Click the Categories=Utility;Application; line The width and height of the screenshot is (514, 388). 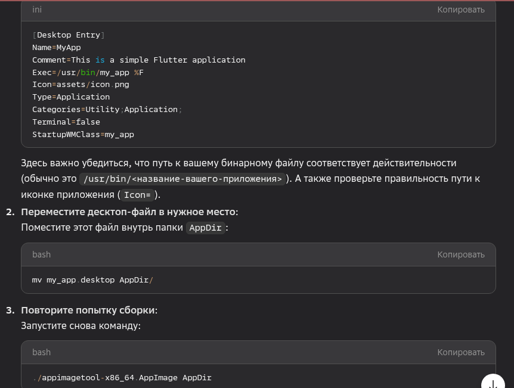click(x=107, y=110)
